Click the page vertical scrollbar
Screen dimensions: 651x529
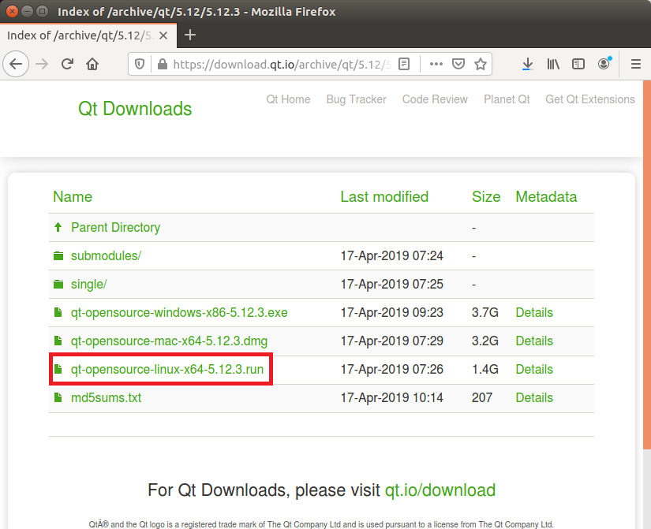647,264
